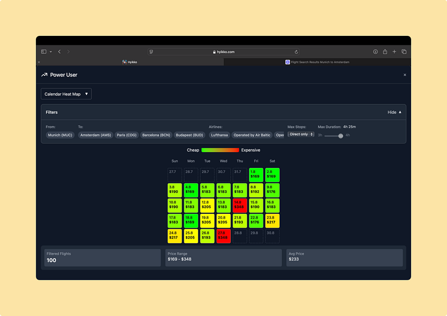447x316 pixels.
Task: Click the Operated by Air Baltic chip
Action: pyautogui.click(x=252, y=135)
